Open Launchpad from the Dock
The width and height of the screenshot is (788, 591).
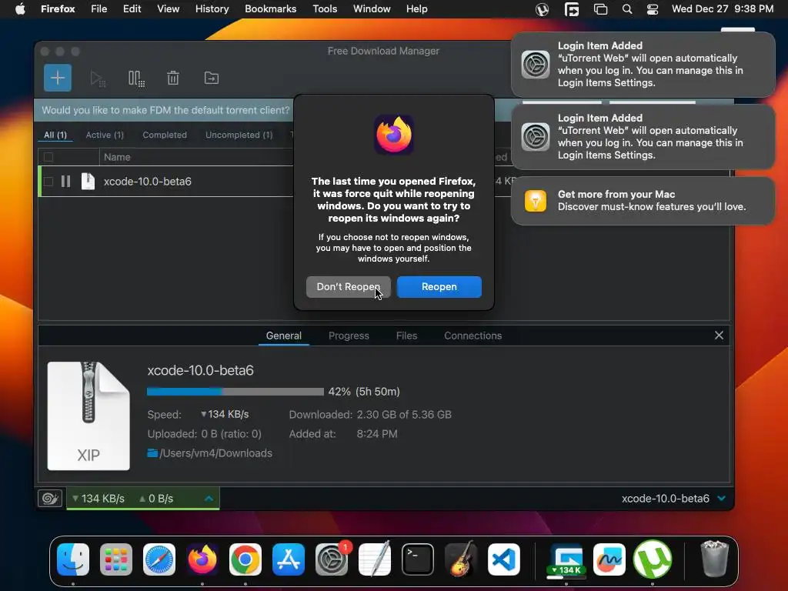116,559
